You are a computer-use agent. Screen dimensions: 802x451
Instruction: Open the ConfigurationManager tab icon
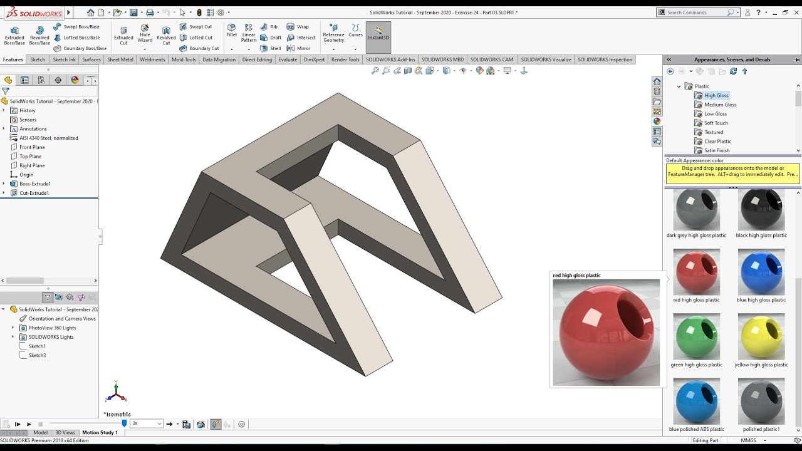[x=41, y=80]
